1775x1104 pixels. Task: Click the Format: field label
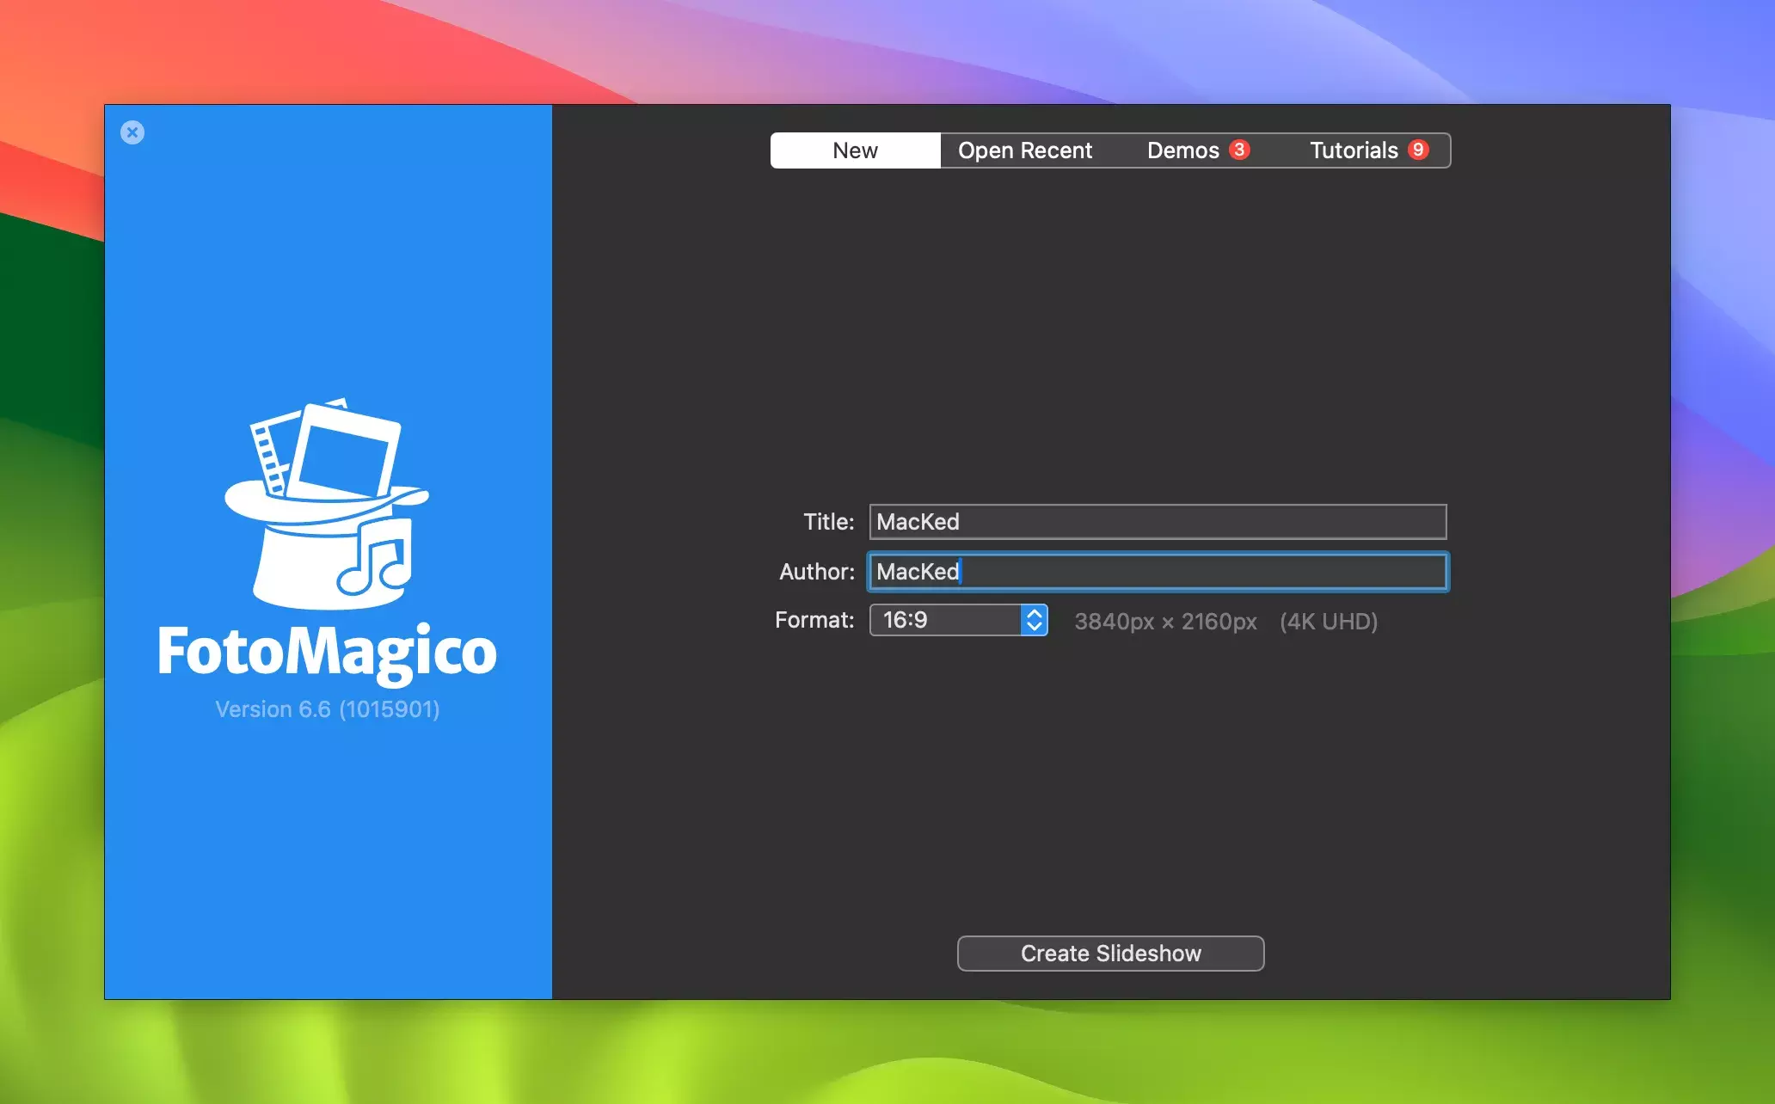click(x=814, y=620)
